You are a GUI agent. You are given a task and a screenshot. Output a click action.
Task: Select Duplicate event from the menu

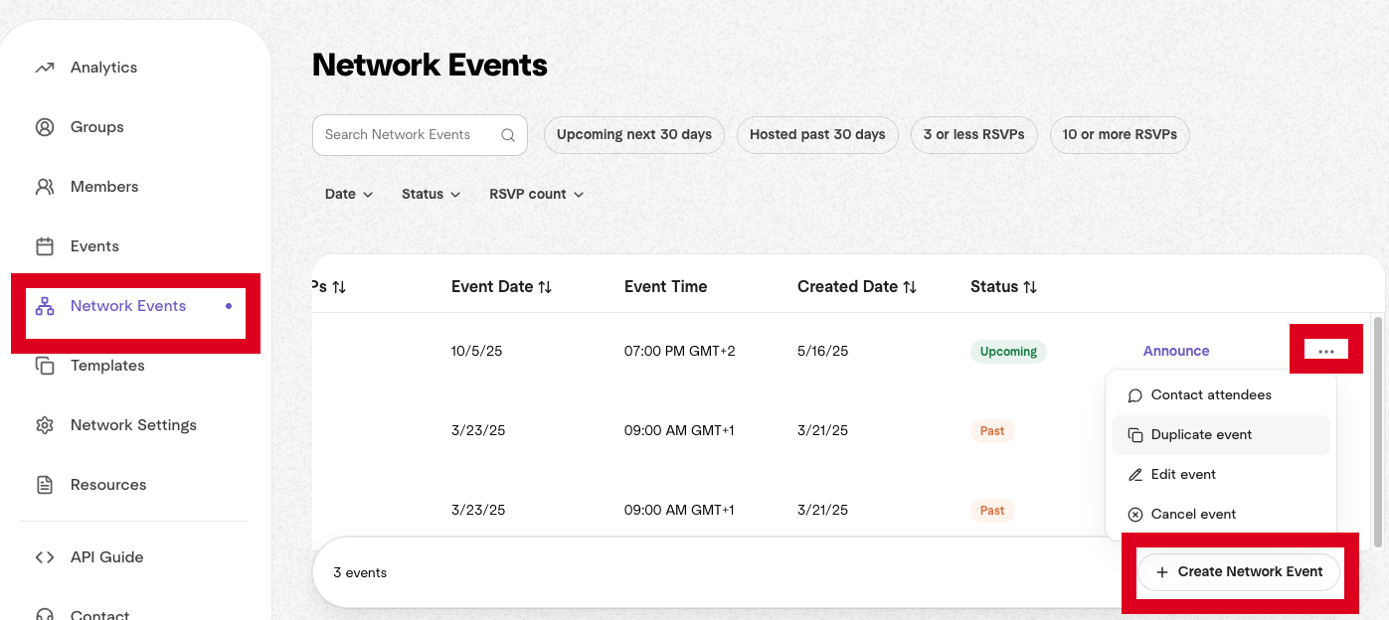[1201, 435]
